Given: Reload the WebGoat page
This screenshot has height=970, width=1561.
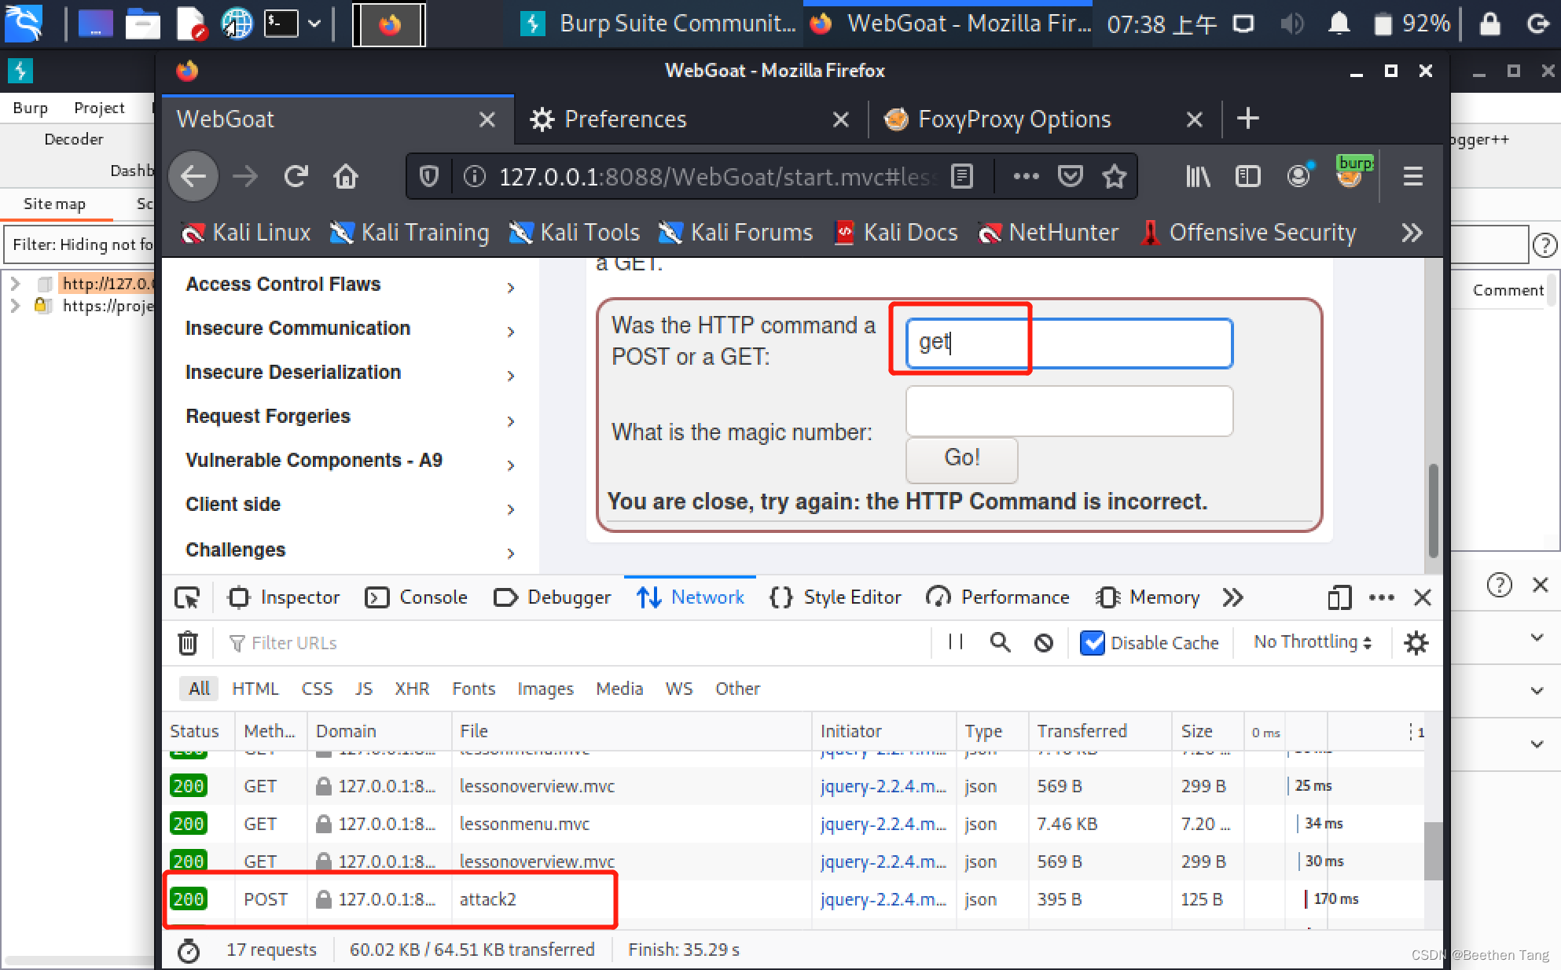Looking at the screenshot, I should pyautogui.click(x=296, y=176).
